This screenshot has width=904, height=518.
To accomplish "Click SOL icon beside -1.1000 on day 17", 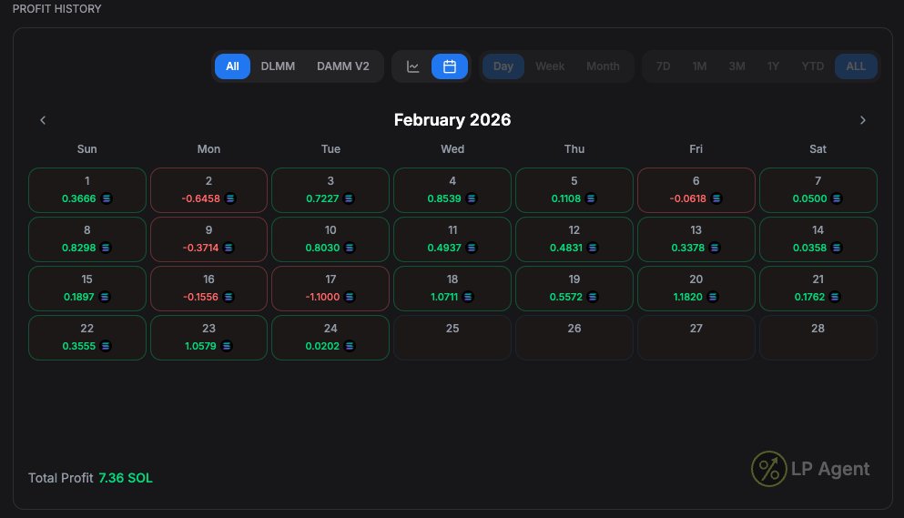I will (x=350, y=297).
